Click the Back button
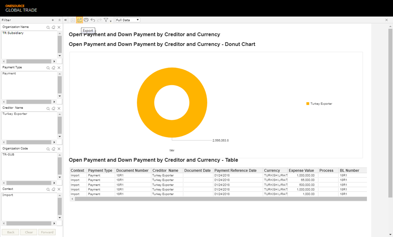This screenshot has width=393, height=237. tap(11, 232)
